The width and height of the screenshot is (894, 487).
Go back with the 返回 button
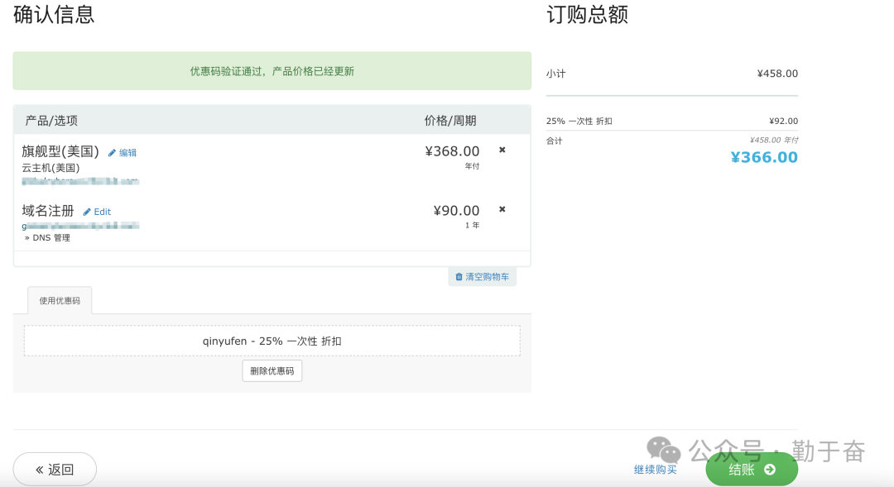point(55,470)
